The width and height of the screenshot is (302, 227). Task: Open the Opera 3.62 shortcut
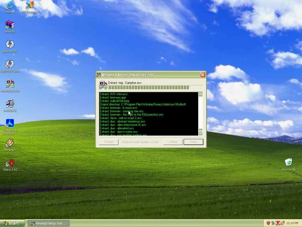[10, 165]
